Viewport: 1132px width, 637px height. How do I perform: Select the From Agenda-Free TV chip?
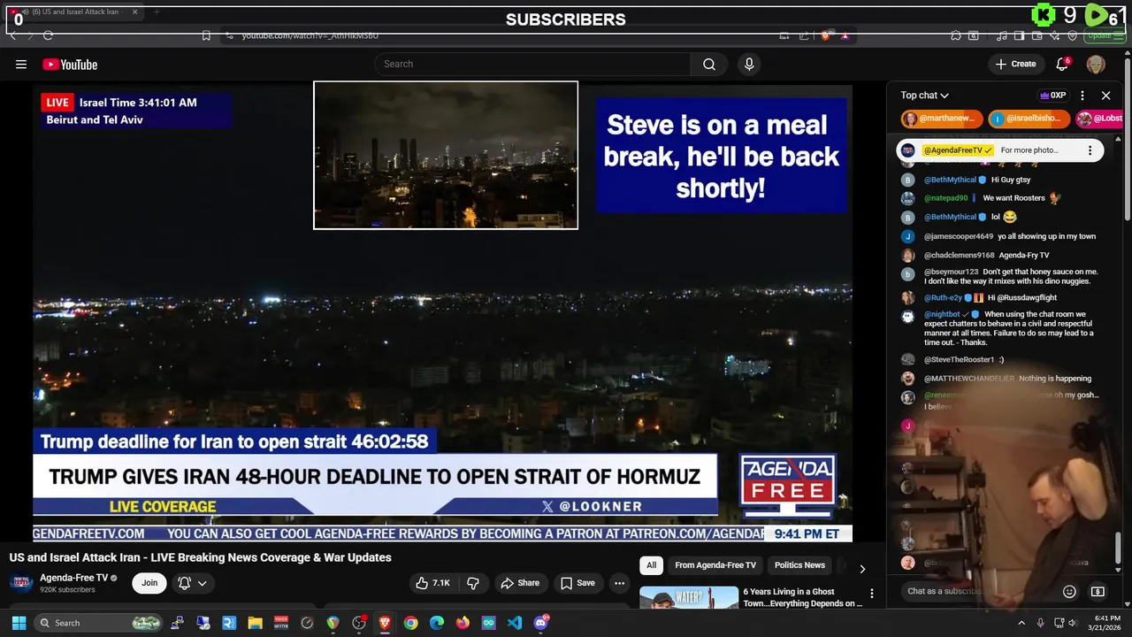click(715, 565)
